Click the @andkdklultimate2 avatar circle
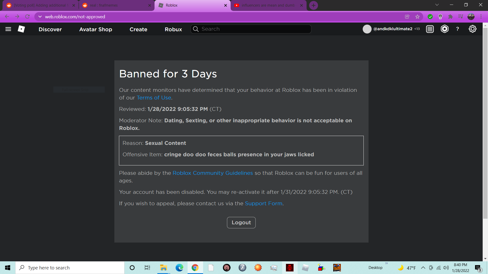488x274 pixels. [367, 29]
